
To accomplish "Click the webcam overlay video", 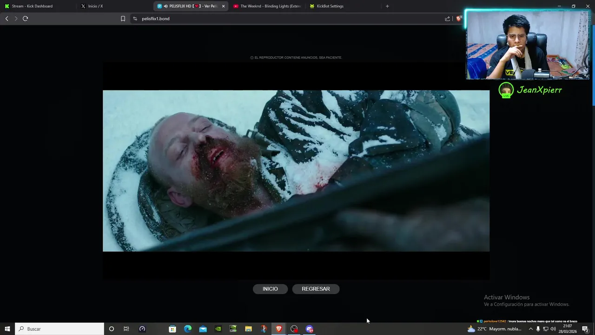I will point(528,46).
